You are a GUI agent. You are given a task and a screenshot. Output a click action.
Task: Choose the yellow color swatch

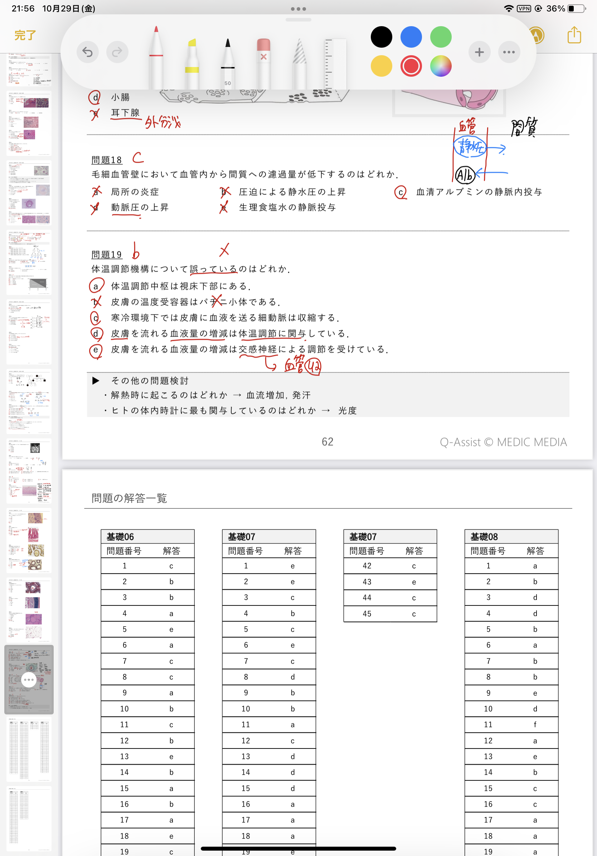381,66
